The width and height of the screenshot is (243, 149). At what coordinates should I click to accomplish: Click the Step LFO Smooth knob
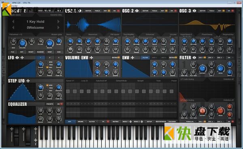(59, 87)
